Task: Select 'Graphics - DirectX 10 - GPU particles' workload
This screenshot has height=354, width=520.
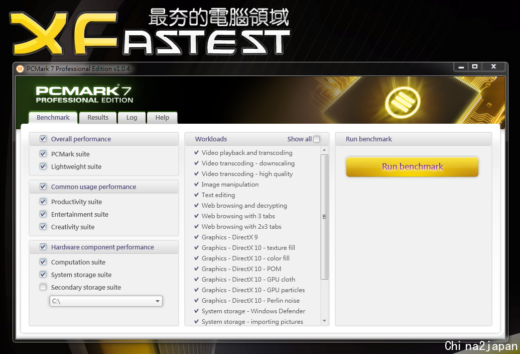Action: point(253,290)
